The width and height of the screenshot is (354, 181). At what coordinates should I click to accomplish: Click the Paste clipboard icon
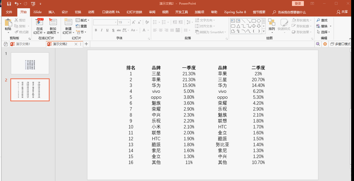8,22
